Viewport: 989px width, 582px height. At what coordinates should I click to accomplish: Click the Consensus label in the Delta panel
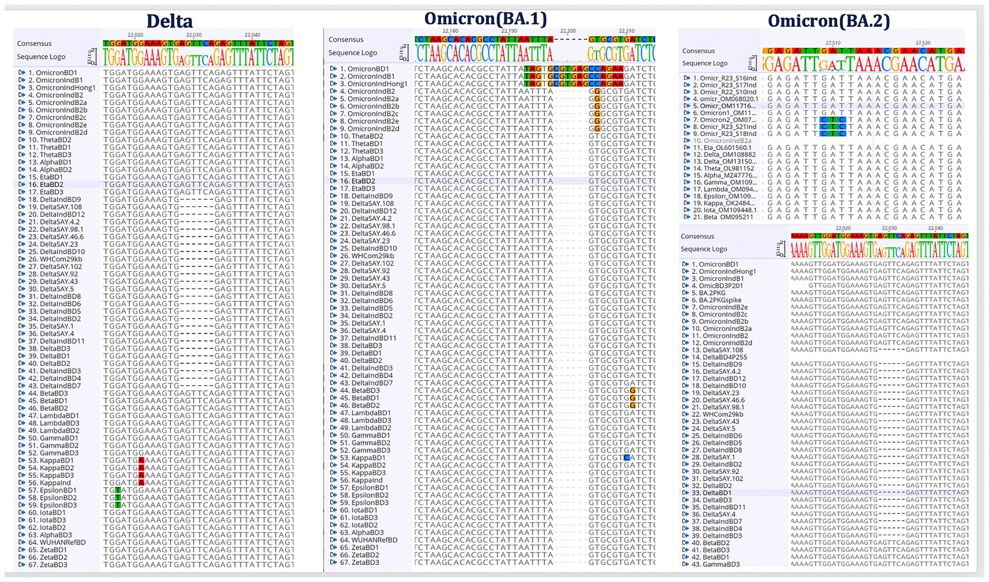tap(34, 43)
